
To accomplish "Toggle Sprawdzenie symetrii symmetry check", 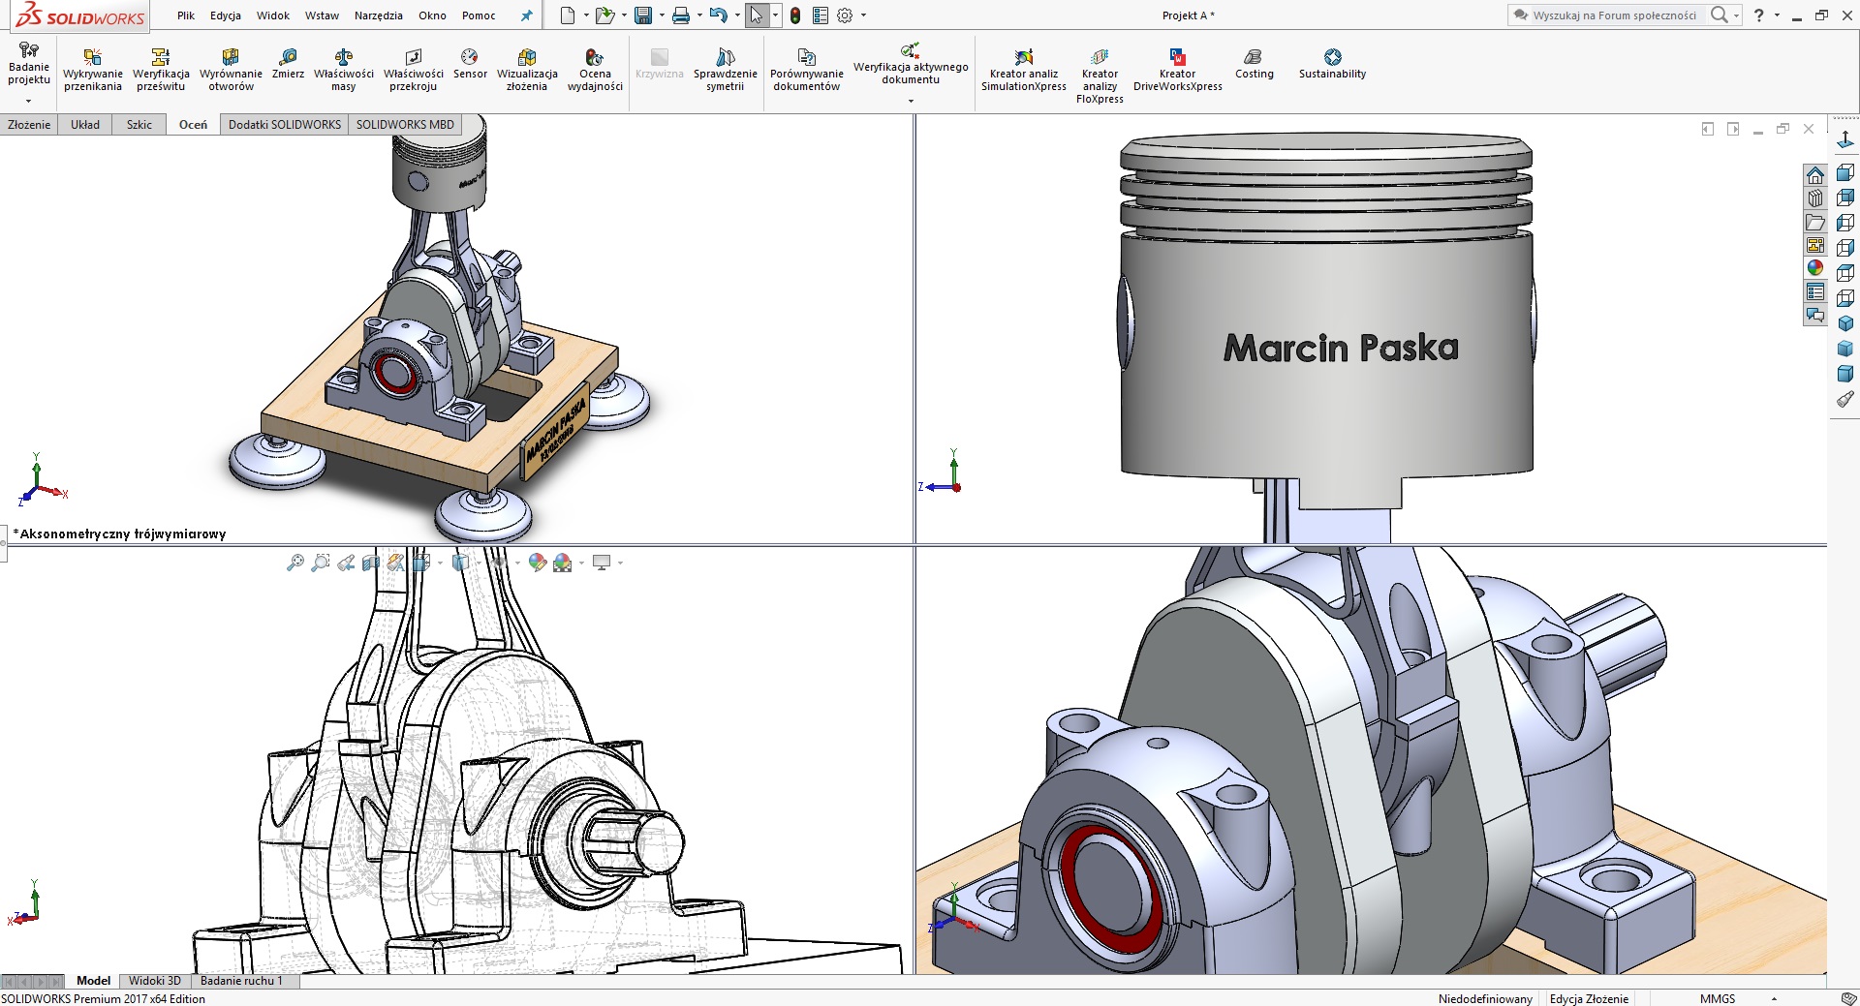I will [726, 68].
